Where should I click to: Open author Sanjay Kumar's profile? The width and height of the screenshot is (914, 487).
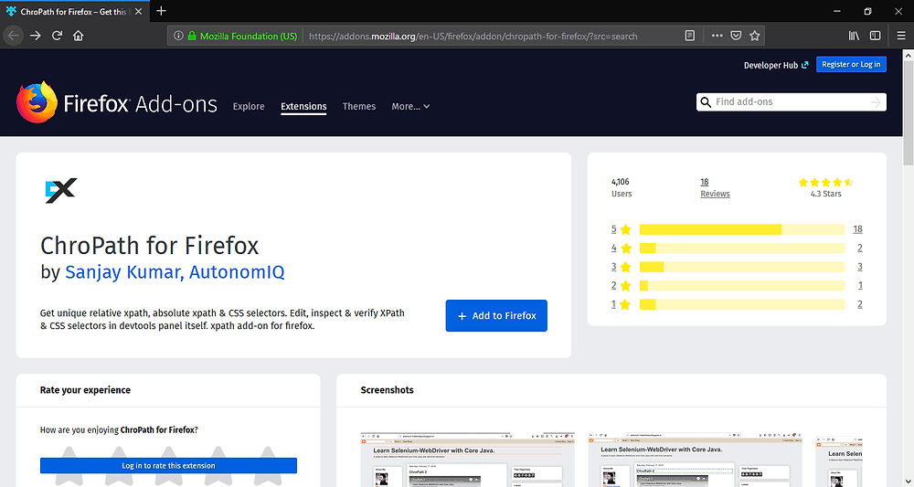124,272
